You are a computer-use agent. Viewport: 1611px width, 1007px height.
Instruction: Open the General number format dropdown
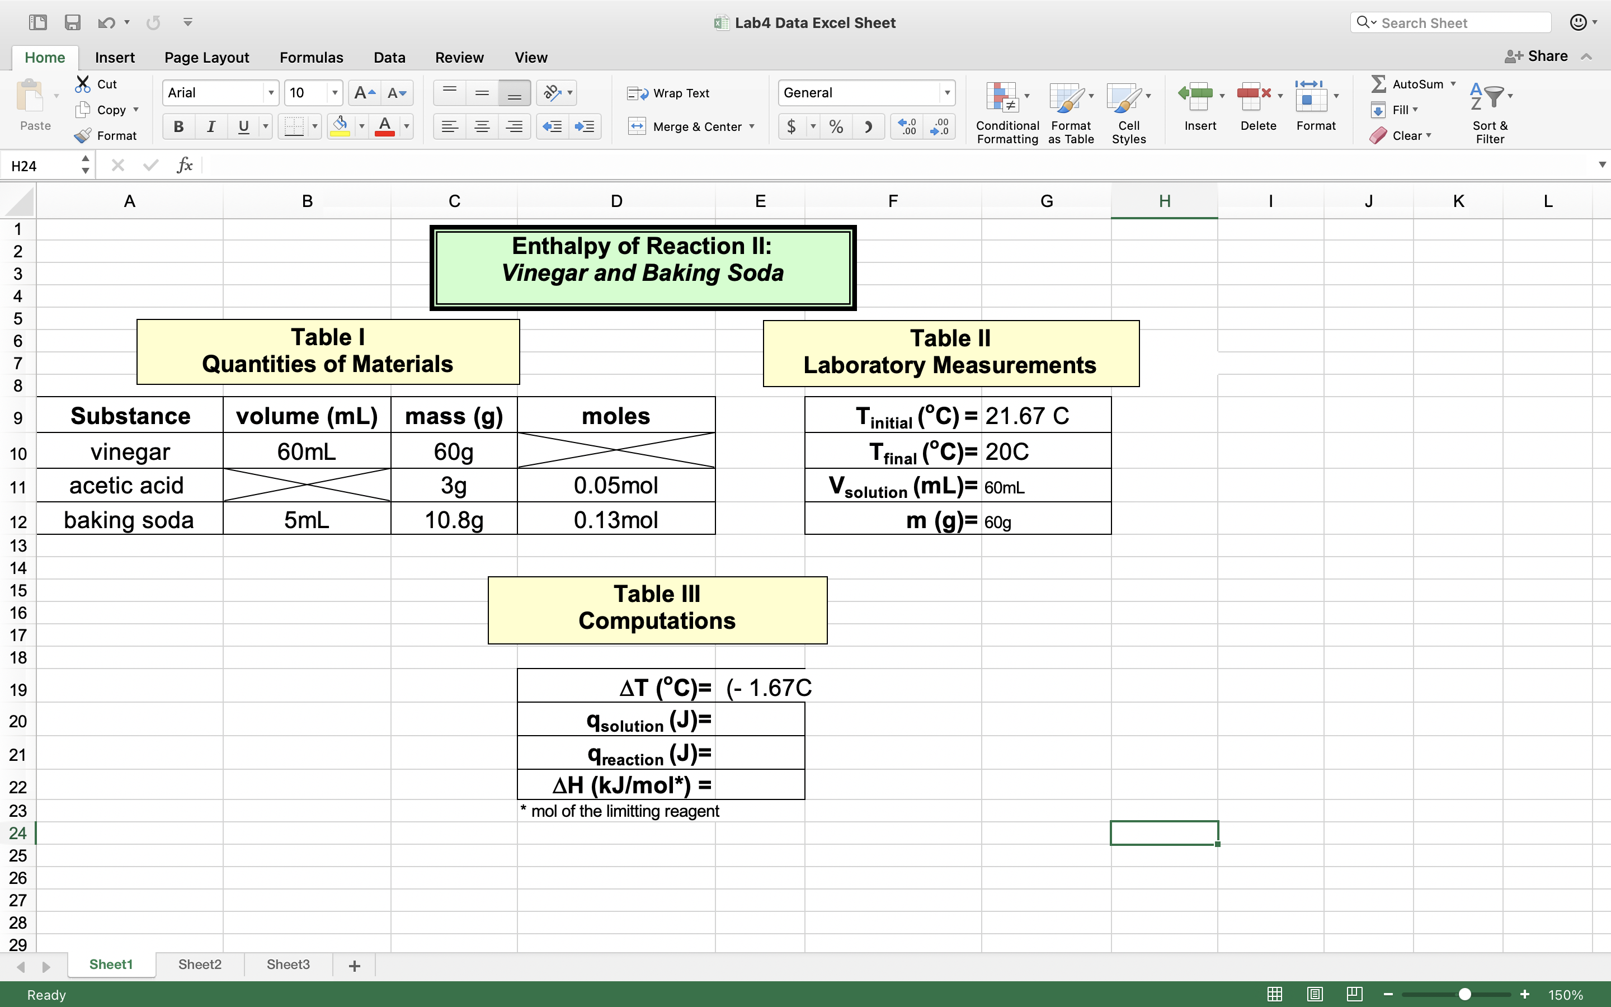(x=946, y=92)
